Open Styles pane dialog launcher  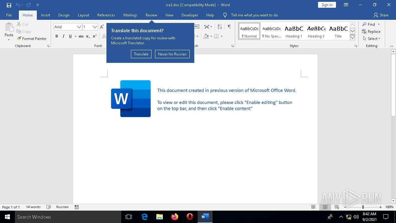pyautogui.click(x=356, y=46)
